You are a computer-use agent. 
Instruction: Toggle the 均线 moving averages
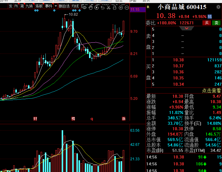[75, 6]
